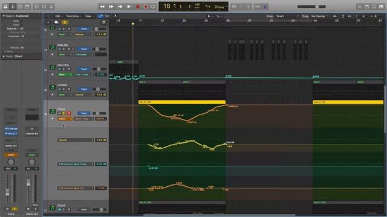
Task: Click the Capture Recording button
Action: tap(146, 7)
